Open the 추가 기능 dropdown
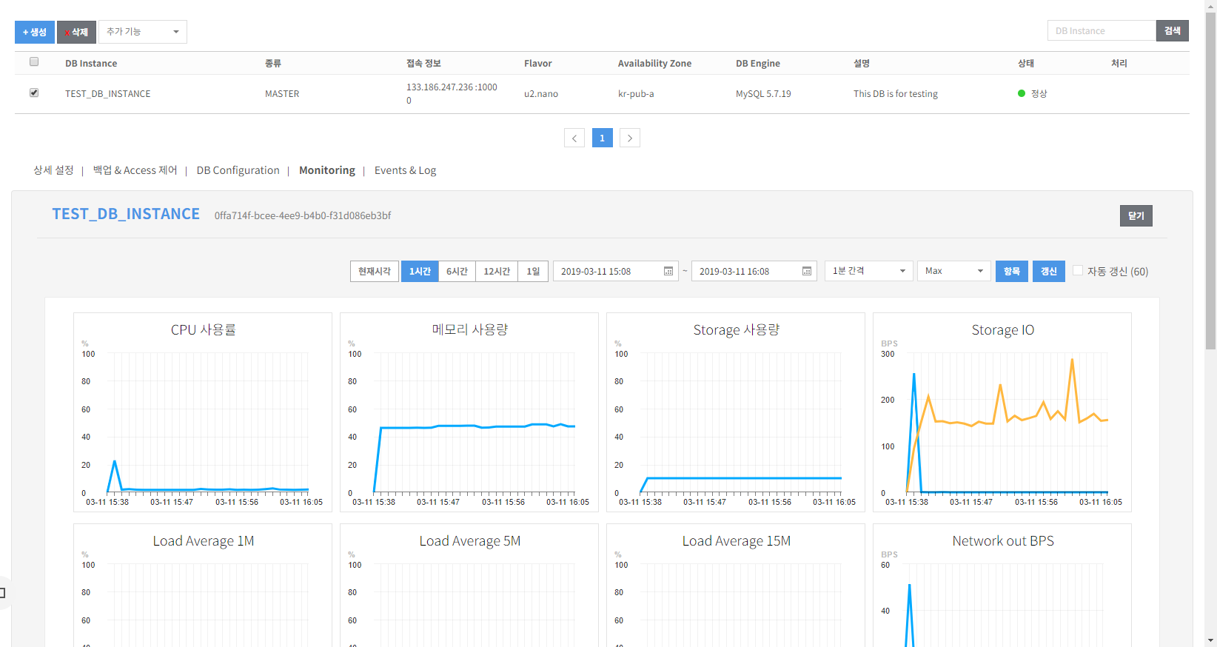Viewport: 1217px width, 647px height. [143, 32]
